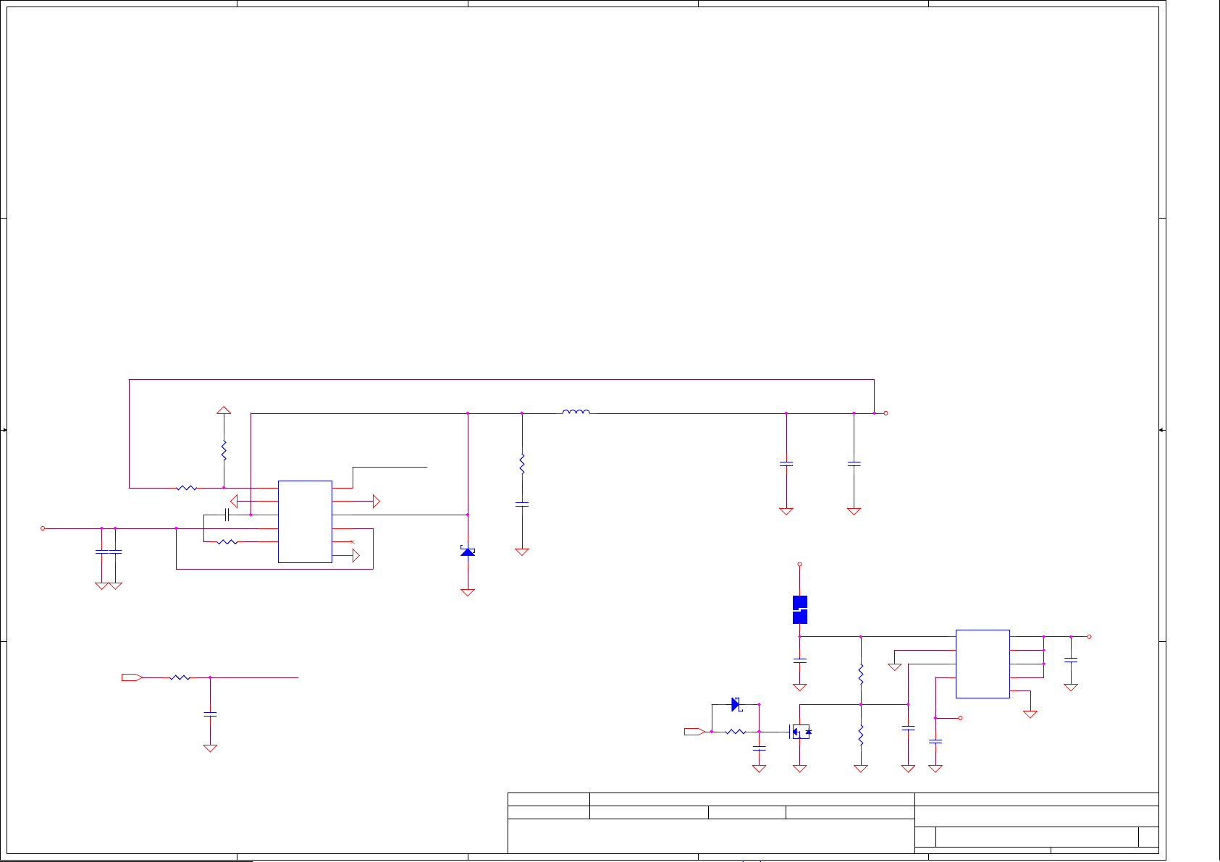Click the Schottky diode beside the left IC
Image resolution: width=1220 pixels, height=862 pixels.
tap(468, 552)
